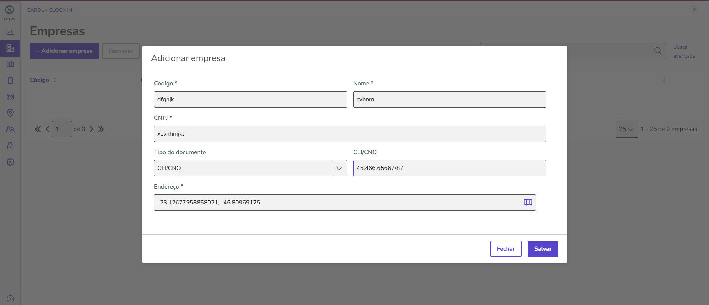
Task: Select the Empresas building icon in sidebar
Action: (10, 48)
